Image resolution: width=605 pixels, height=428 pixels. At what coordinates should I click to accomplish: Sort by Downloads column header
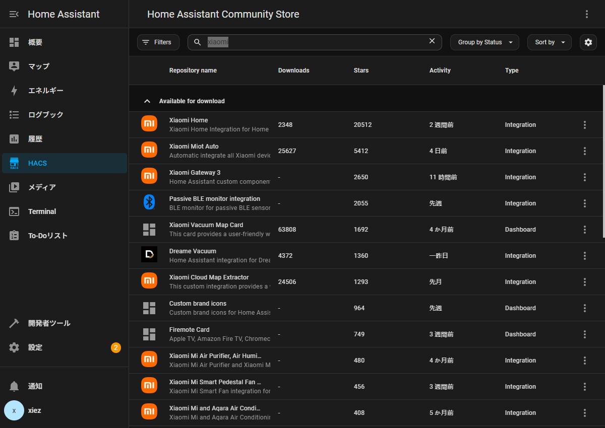pos(294,70)
